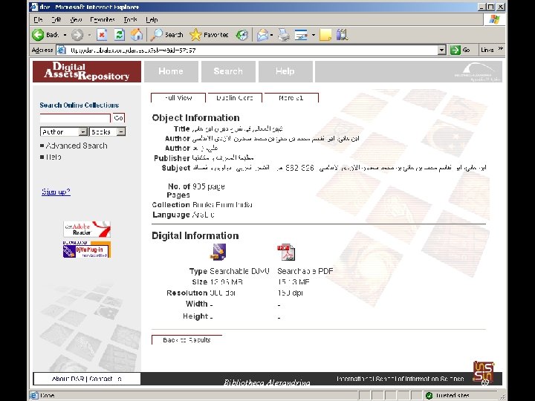Image resolution: width=535 pixels, height=401 pixels.
Task: Click the Edit page icon in the toolbar
Action: tap(301, 34)
